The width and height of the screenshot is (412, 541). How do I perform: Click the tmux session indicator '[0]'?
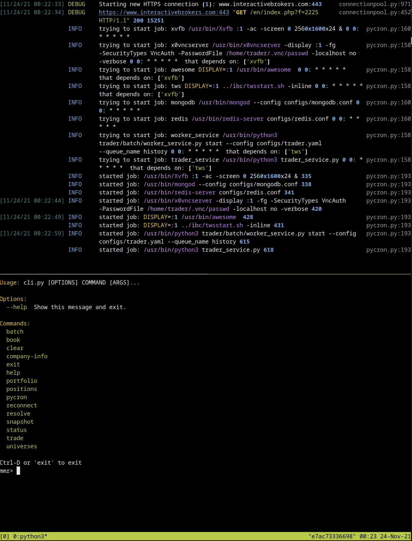(5, 536)
